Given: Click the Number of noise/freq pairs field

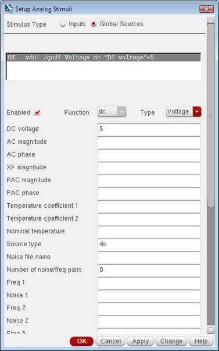Looking at the screenshot, I should click(149, 270).
